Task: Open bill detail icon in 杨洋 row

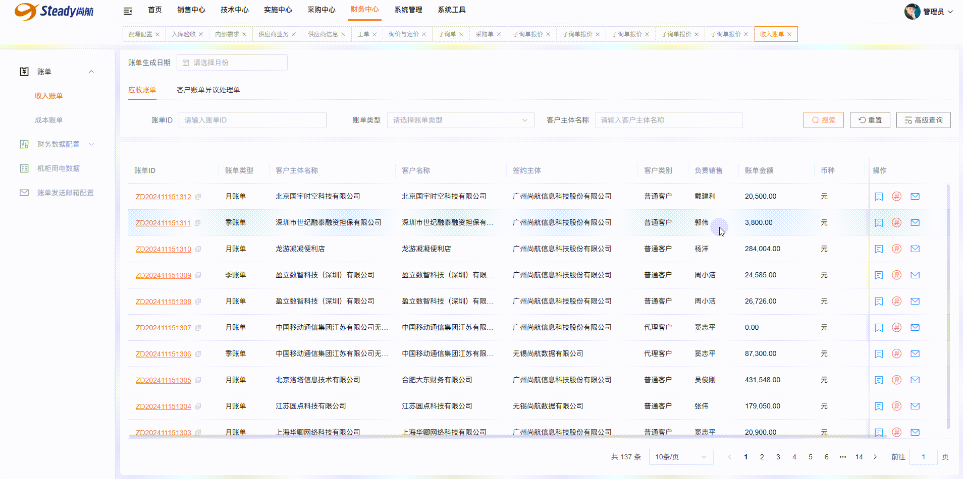Action: 879,249
